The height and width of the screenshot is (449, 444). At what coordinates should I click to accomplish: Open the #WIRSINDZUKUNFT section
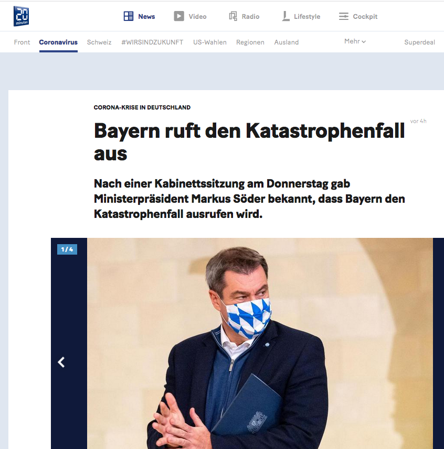tap(152, 42)
